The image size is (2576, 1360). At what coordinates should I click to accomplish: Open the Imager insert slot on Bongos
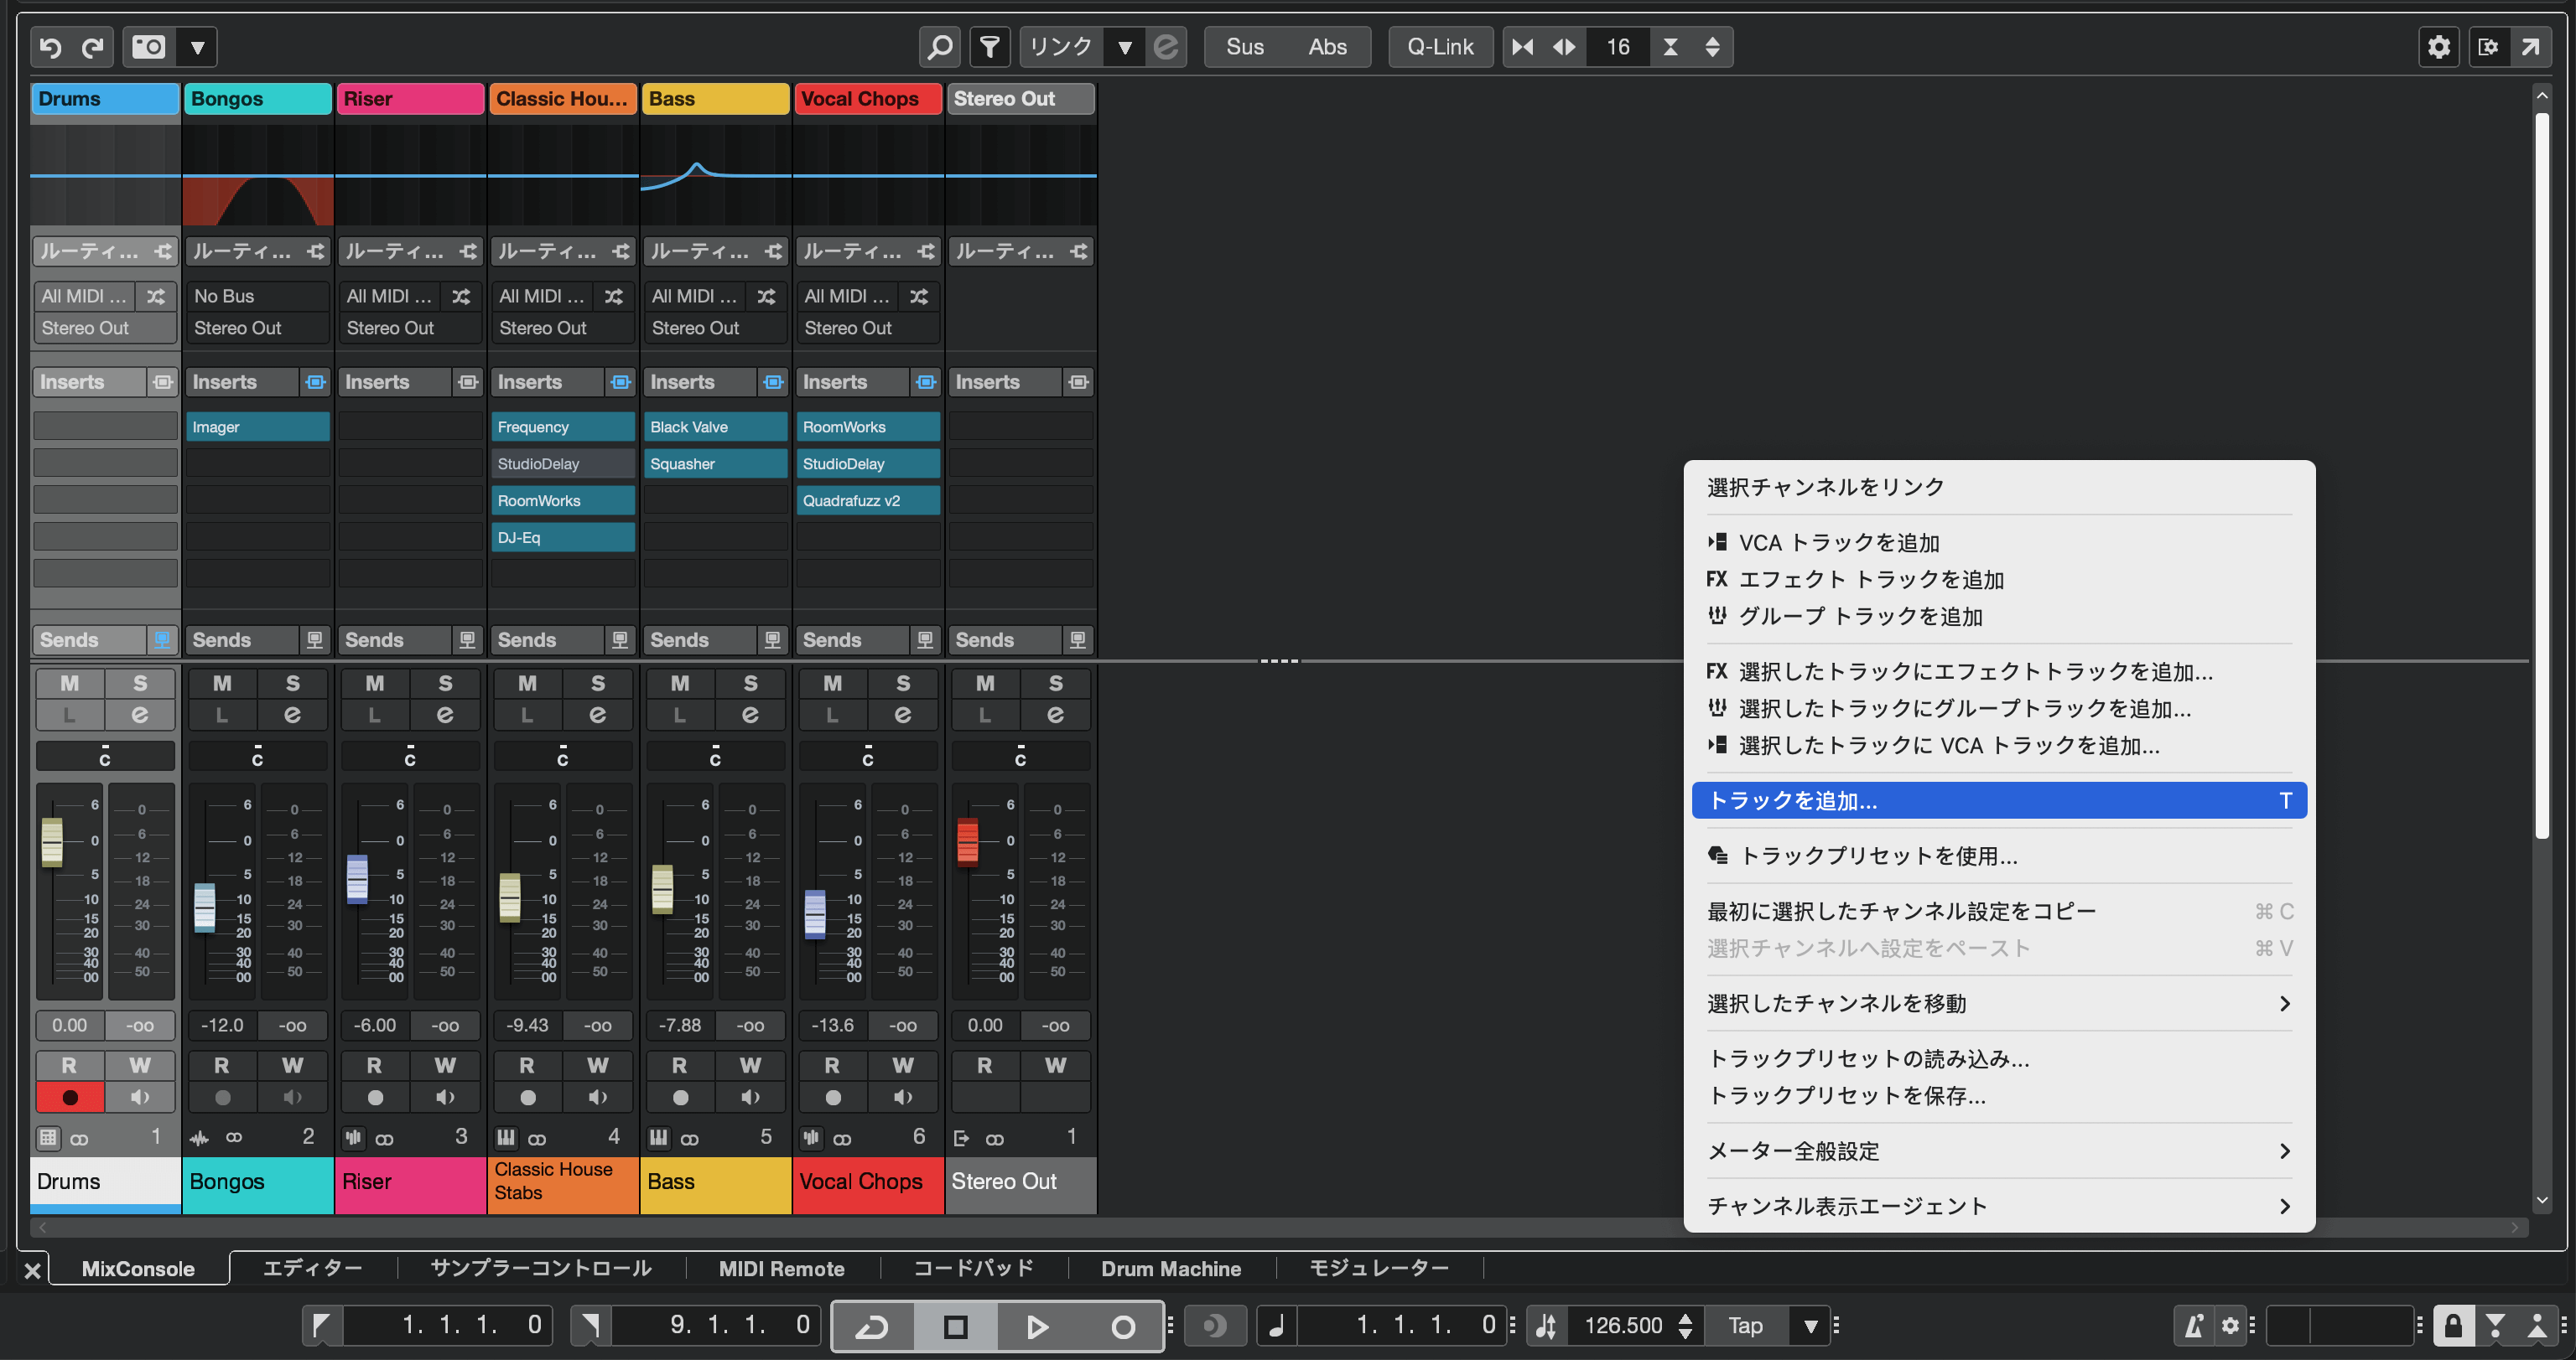coord(258,427)
